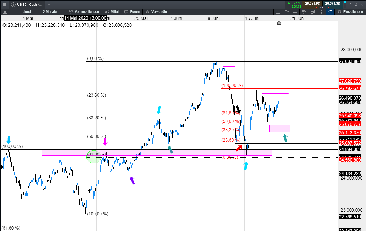The image size is (366, 231).
Task: Toggle chart grid lines
Action: [295, 12]
